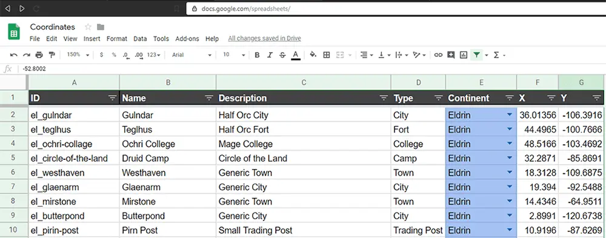This screenshot has width=606, height=238.
Task: Open vertical align dropdown
Action: tap(384, 55)
